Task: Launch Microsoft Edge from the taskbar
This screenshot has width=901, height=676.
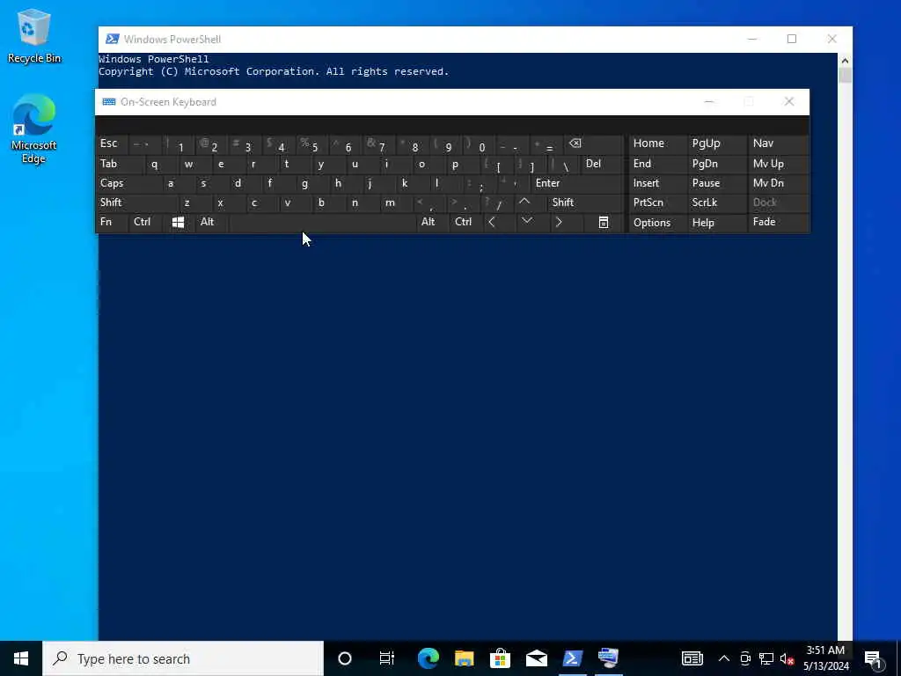Action: click(429, 658)
